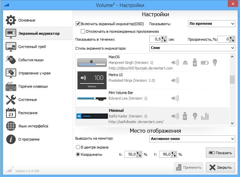240x177 pixels.
Task: Click the battery icon in the MacOS skin row
Action: click(205, 63)
